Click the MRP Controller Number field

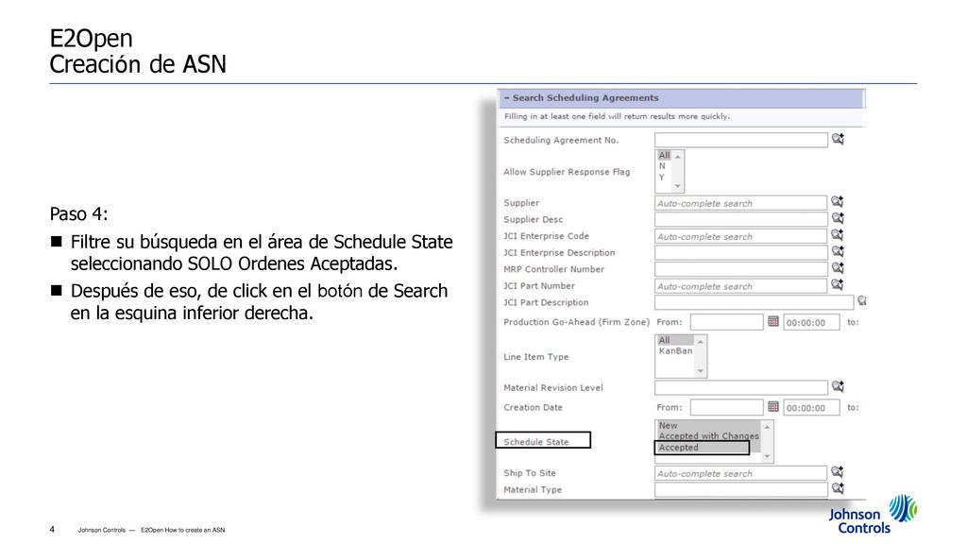740,269
